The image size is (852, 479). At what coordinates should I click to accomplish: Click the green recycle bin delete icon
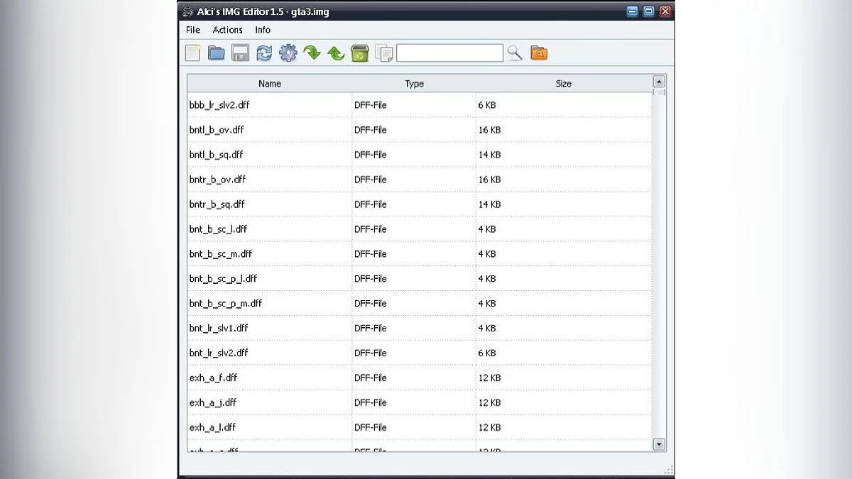click(360, 53)
